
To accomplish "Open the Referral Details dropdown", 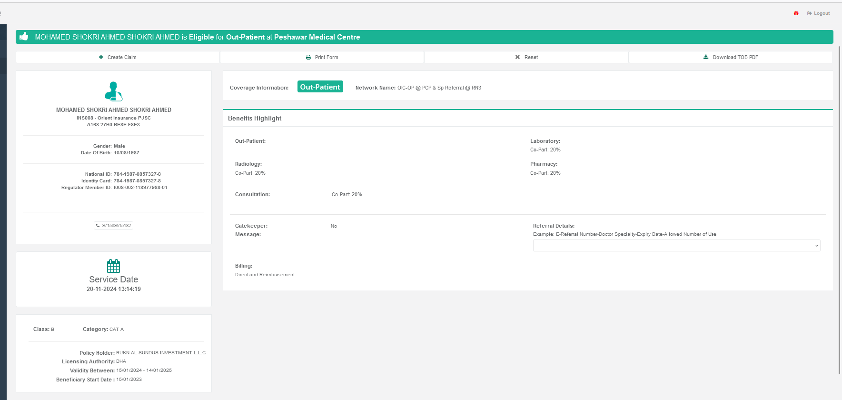I will click(x=676, y=246).
